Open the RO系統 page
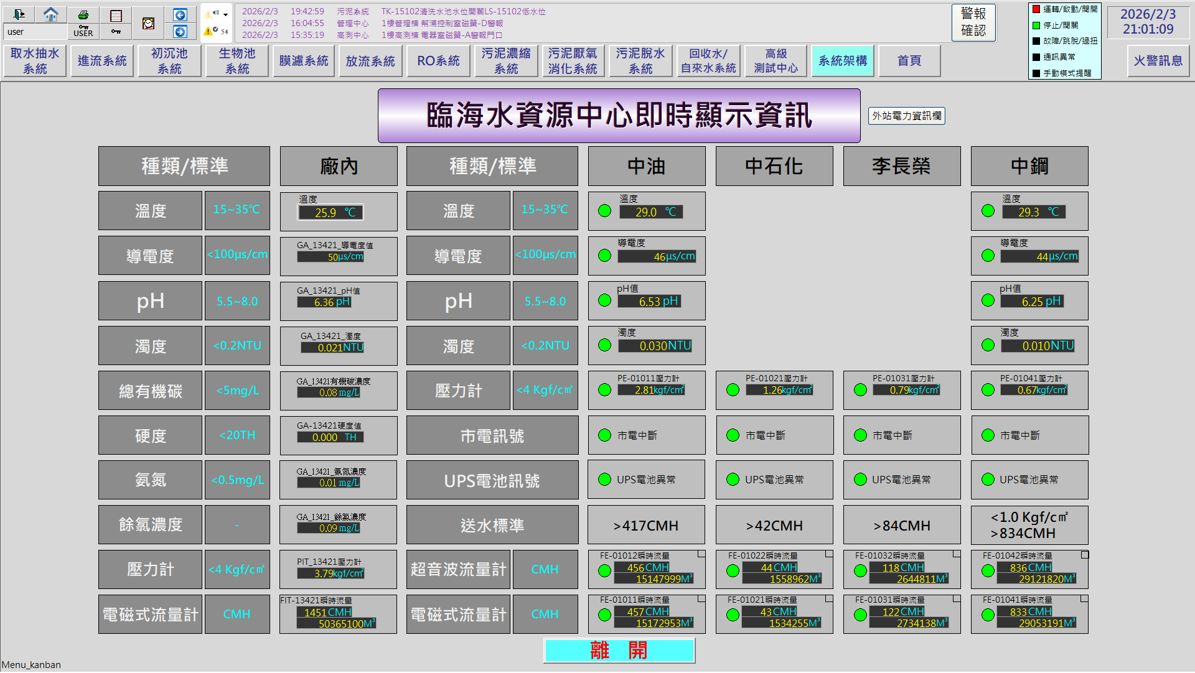Screen dimensions: 1195x673 [x=438, y=61]
